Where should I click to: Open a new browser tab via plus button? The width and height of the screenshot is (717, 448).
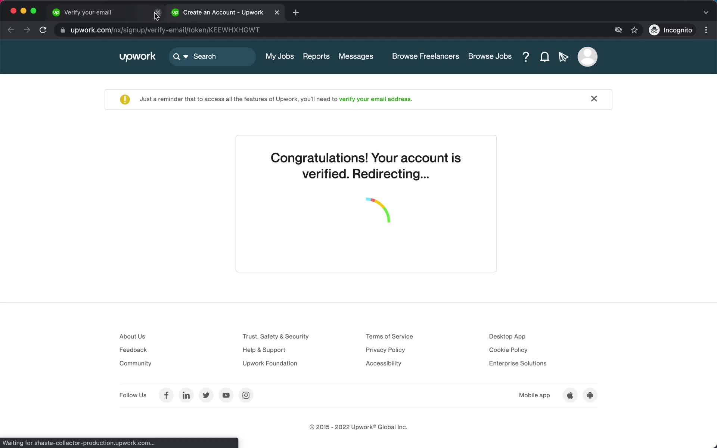click(295, 12)
